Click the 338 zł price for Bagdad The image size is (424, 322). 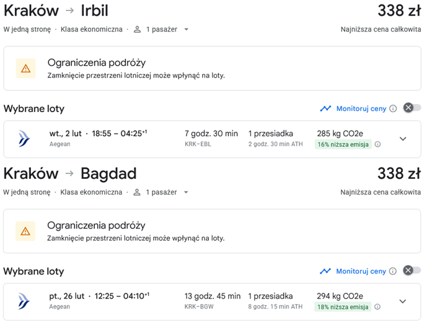click(399, 173)
